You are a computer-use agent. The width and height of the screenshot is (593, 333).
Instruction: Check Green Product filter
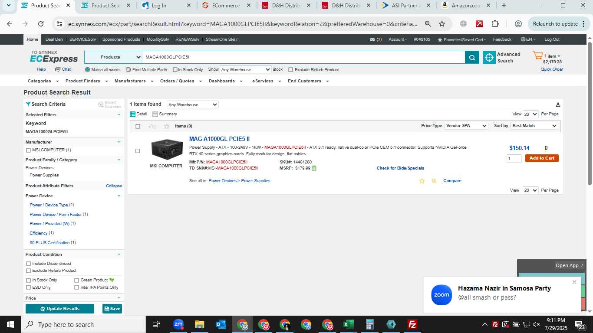click(77, 280)
